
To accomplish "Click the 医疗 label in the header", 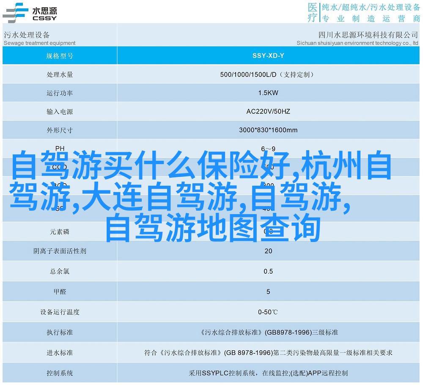I will [313, 12].
